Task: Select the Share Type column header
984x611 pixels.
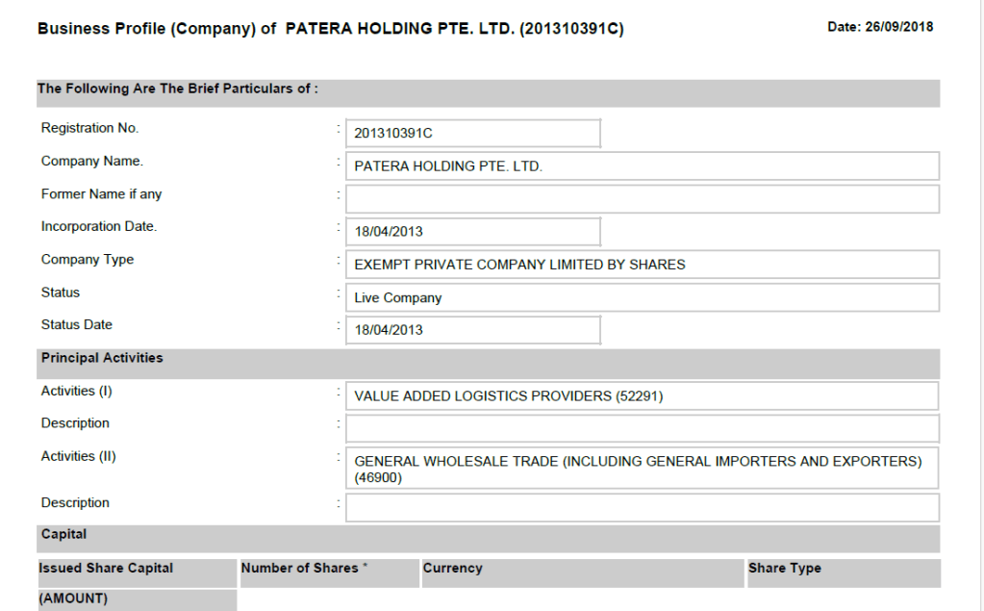Action: pyautogui.click(x=785, y=569)
